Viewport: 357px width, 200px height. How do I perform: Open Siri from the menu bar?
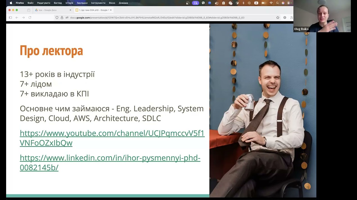tap(283, 3)
